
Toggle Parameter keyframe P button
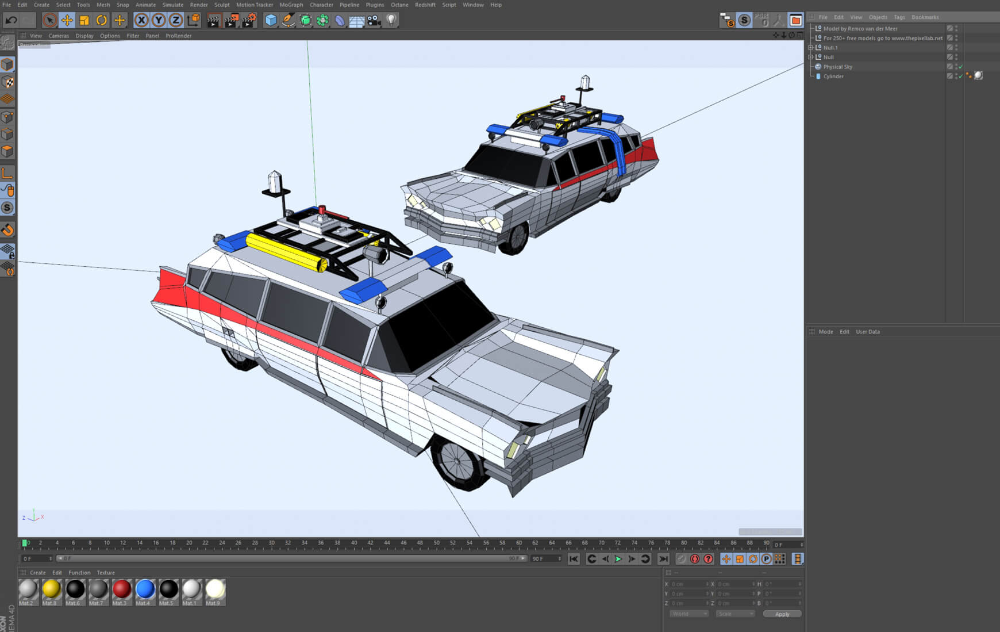coord(766,559)
